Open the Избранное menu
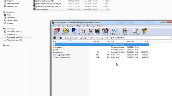Image resolution: width=172 pixels, height=96 pixels. coord(81,26)
